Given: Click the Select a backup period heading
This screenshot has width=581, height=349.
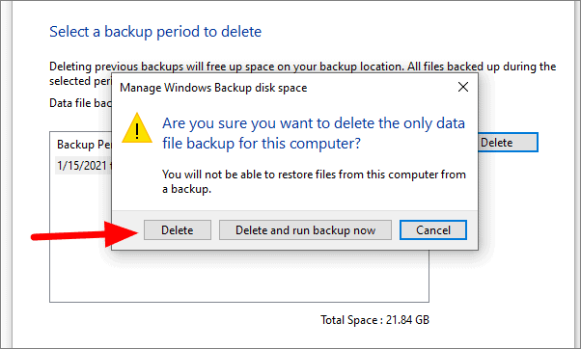Looking at the screenshot, I should [155, 32].
